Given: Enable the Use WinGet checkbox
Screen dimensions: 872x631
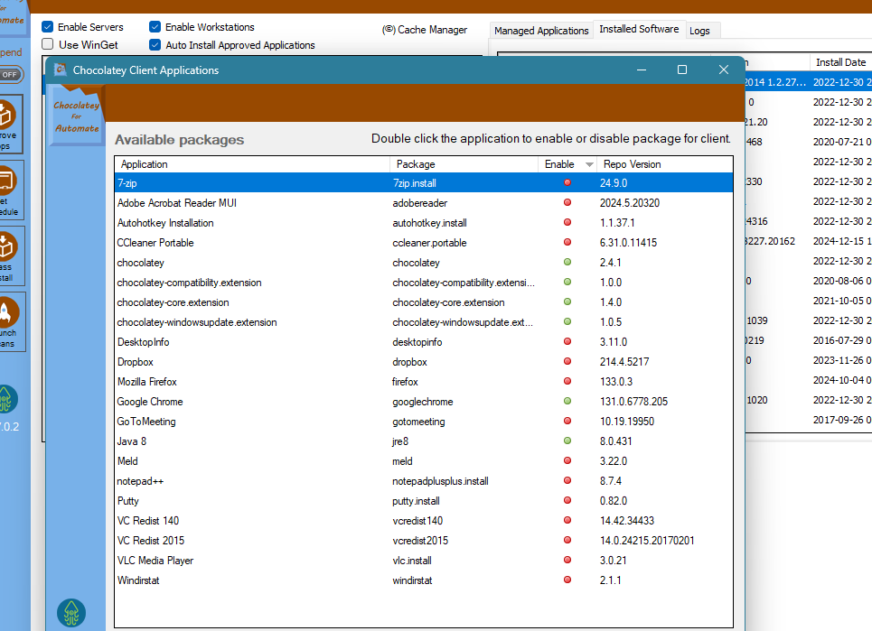Looking at the screenshot, I should click(x=48, y=44).
